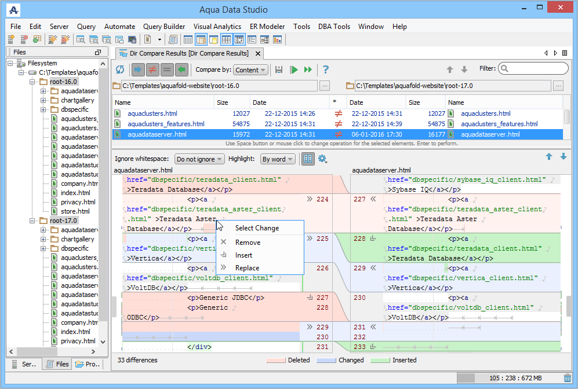Toggle the show equal files (=) filter
This screenshot has height=389, width=578.
click(x=167, y=69)
